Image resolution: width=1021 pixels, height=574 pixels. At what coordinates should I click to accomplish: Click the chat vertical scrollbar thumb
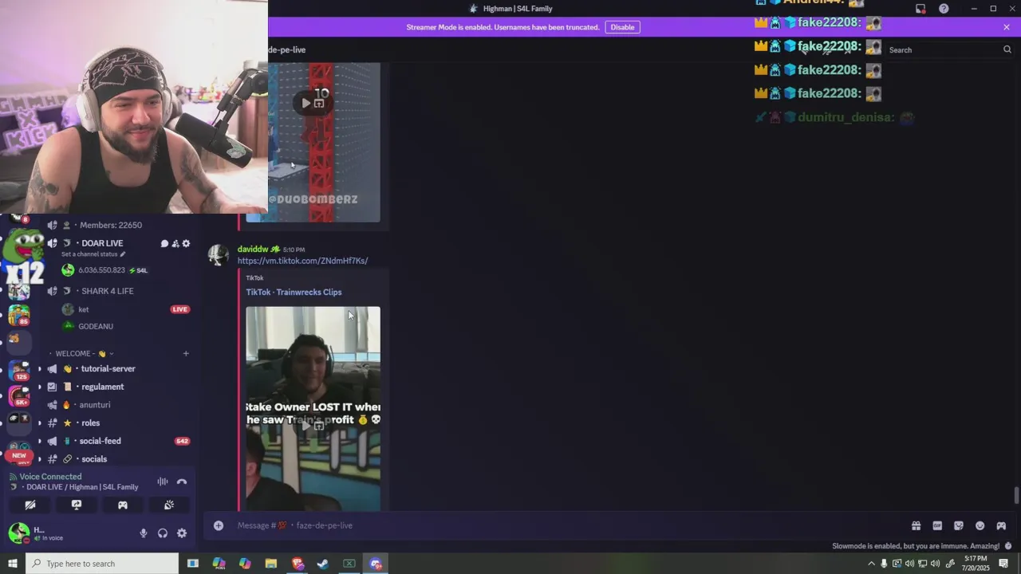[1016, 495]
